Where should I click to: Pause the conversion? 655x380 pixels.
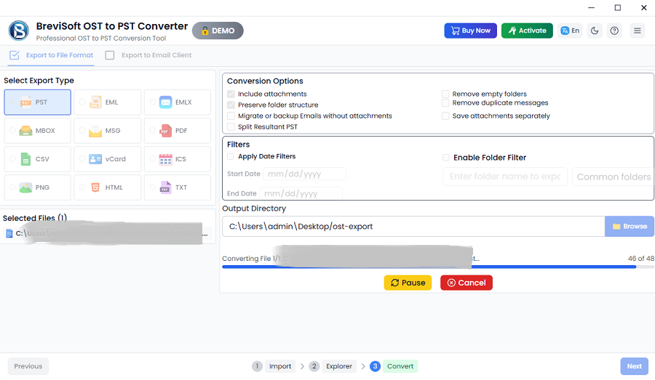tap(408, 283)
